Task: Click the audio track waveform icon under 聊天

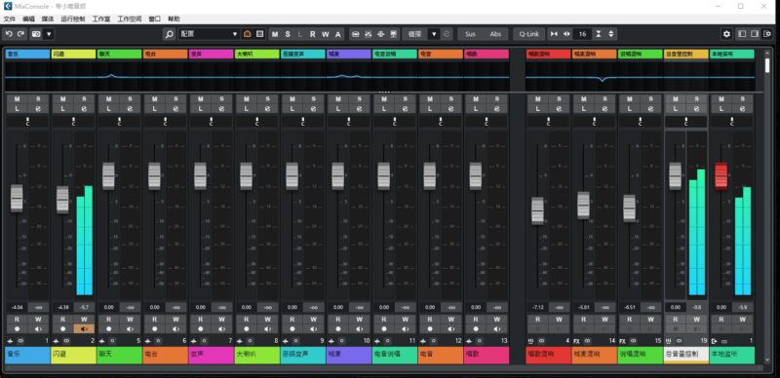Action: (x=102, y=341)
